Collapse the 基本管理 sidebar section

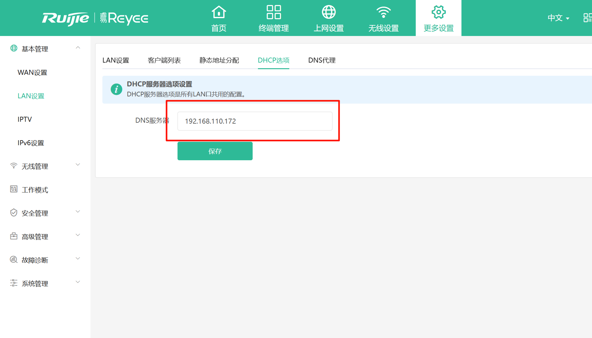tap(78, 48)
